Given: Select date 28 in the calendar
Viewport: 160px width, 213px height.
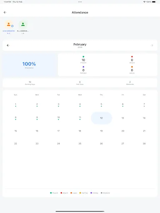Looking at the screenshot, I should coord(144,144).
